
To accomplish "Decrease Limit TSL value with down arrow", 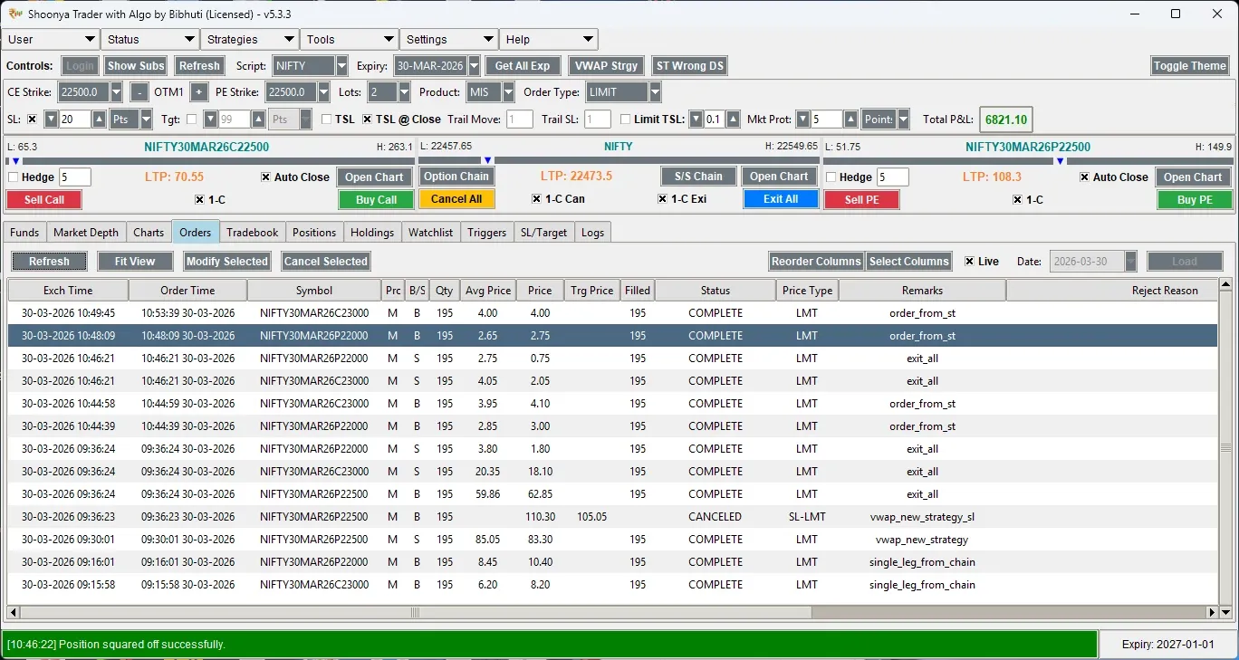I will coord(696,120).
